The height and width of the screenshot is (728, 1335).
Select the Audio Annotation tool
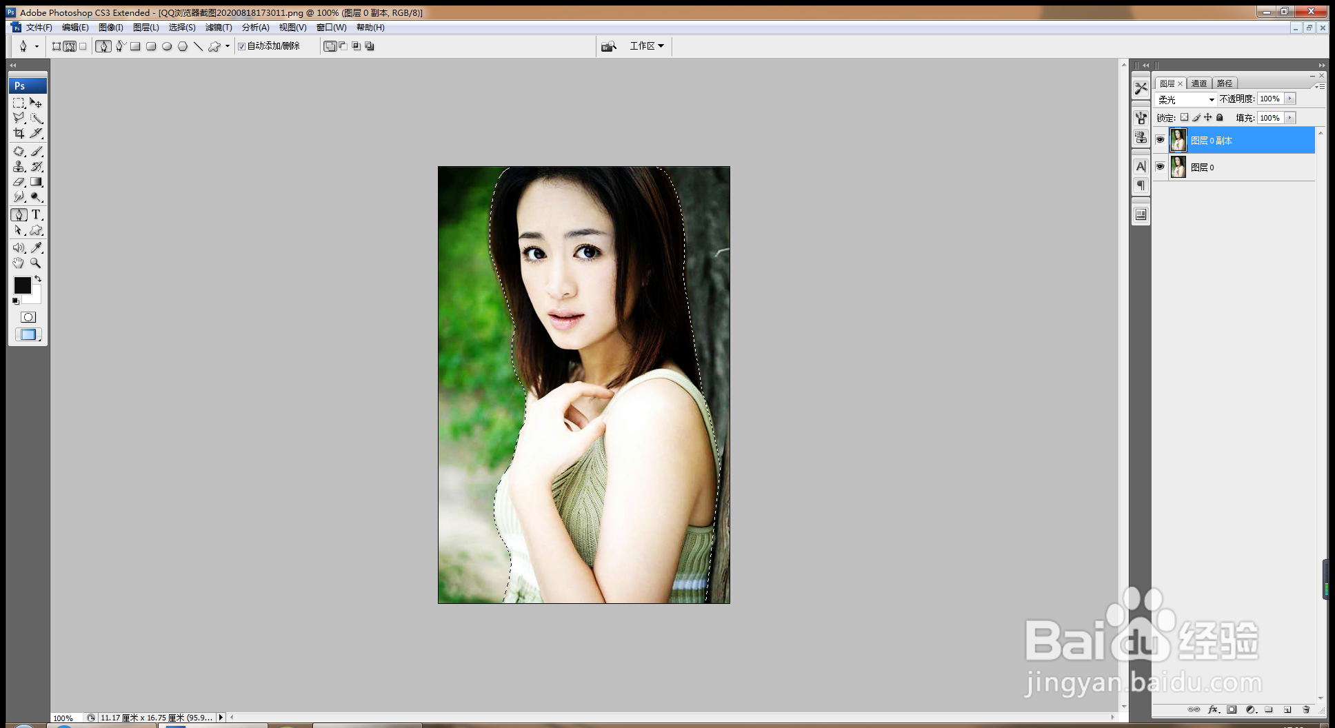point(19,247)
